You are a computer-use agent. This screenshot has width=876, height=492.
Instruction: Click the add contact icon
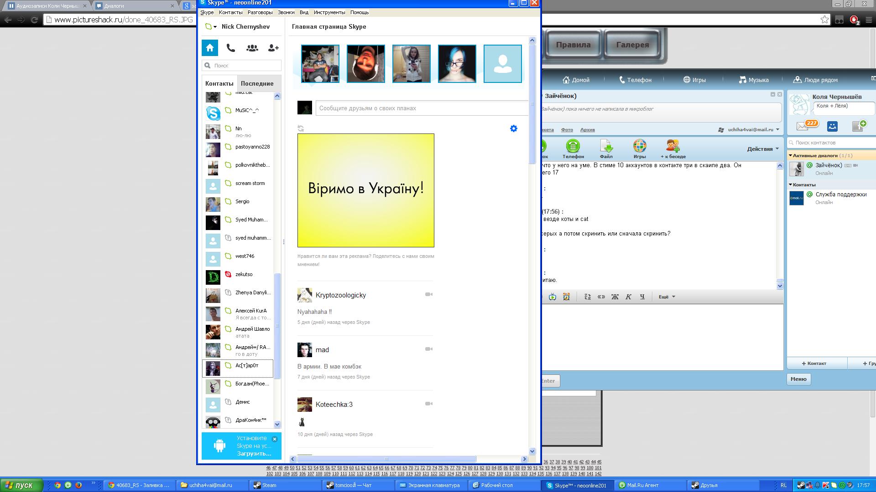click(273, 48)
